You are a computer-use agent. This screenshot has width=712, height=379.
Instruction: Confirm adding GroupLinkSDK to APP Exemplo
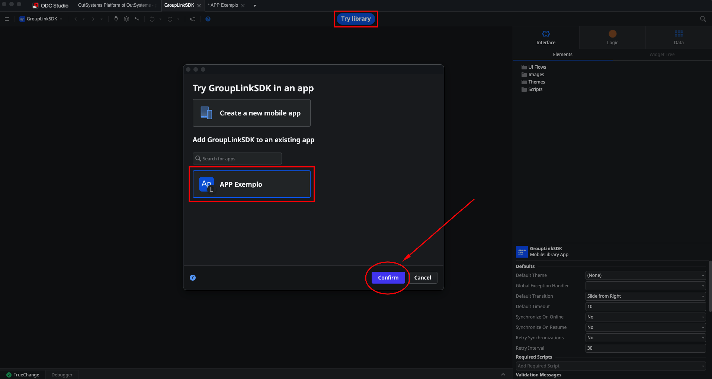[x=388, y=277]
